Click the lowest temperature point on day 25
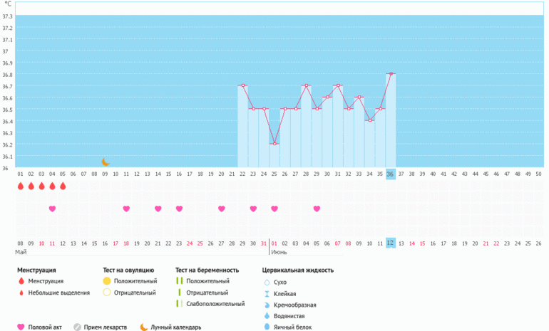The height and width of the screenshot is (331, 549). point(274,144)
